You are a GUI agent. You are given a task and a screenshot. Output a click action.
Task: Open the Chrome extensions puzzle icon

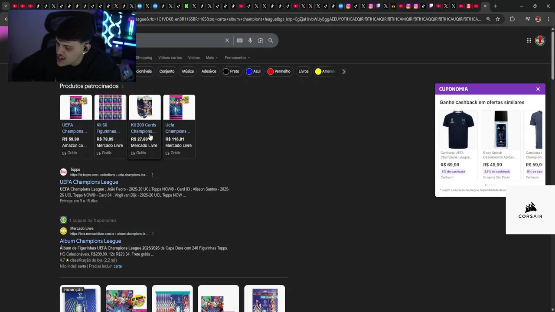(x=512, y=19)
